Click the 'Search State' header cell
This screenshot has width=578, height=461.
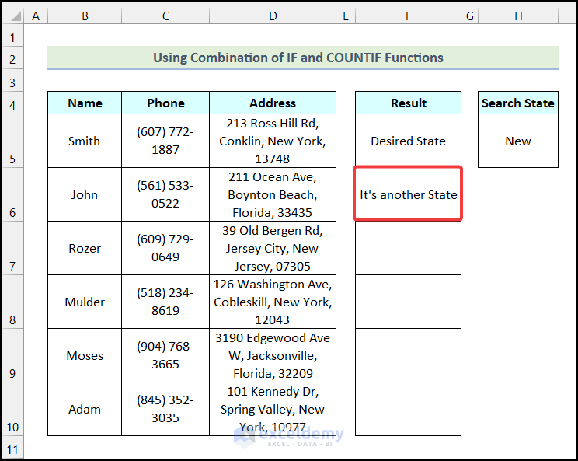[x=518, y=103]
